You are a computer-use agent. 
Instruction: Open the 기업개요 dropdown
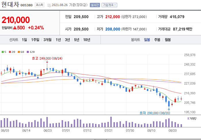(109, 5)
